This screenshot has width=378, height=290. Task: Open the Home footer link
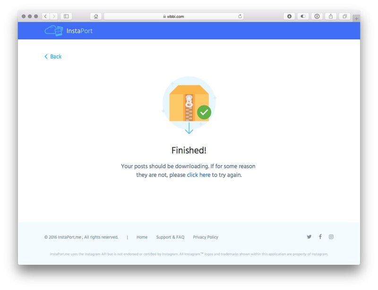(x=142, y=237)
